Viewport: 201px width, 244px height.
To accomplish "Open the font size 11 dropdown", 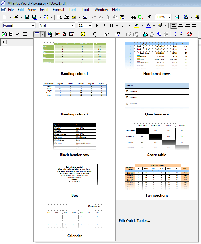I will [x=90, y=26].
